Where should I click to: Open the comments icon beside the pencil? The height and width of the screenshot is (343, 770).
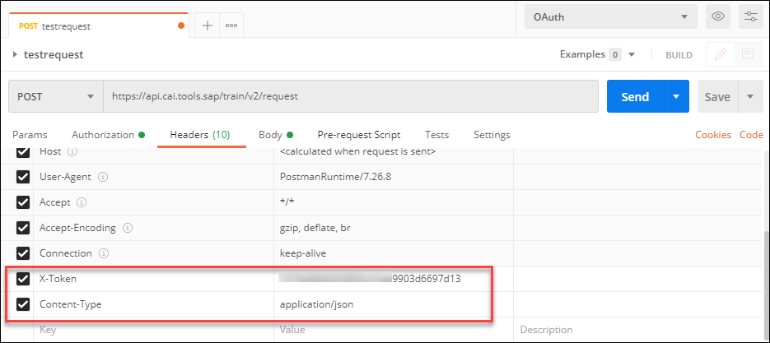(x=748, y=55)
